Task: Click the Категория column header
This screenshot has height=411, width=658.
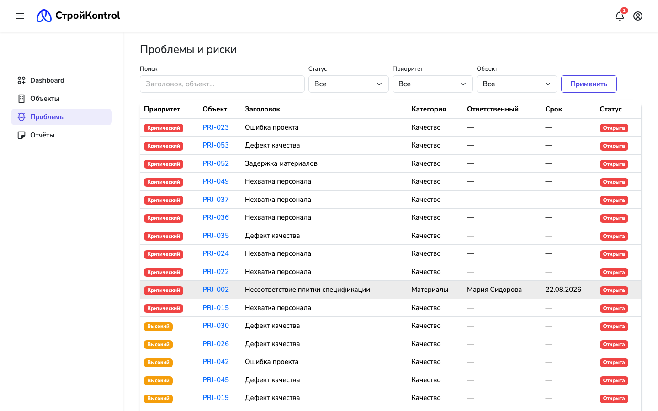Action: point(428,109)
